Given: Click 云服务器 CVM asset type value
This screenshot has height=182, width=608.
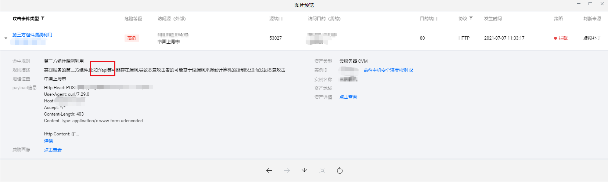Looking at the screenshot, I should tap(353, 61).
